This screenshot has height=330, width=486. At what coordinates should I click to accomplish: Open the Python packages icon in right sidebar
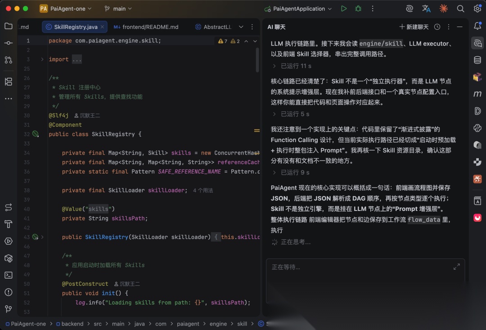477,128
